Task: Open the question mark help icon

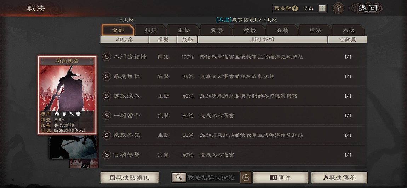Action: click(x=338, y=8)
